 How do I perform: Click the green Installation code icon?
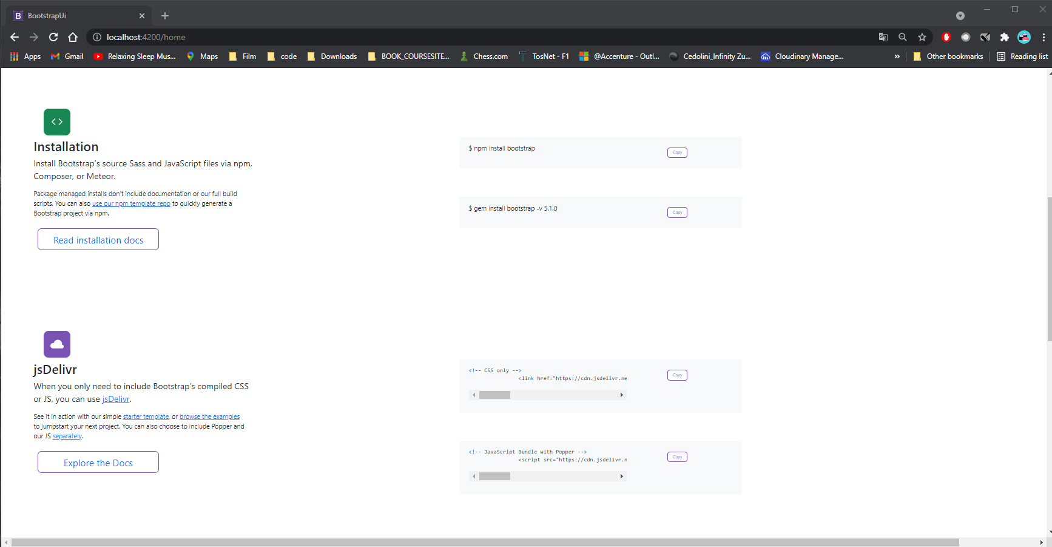(57, 122)
